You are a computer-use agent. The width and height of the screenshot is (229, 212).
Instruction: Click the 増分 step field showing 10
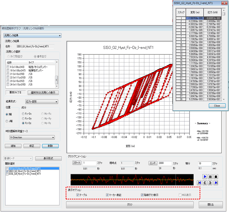coord(205,164)
